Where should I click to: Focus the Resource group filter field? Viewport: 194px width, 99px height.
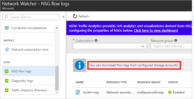click(x=171, y=46)
